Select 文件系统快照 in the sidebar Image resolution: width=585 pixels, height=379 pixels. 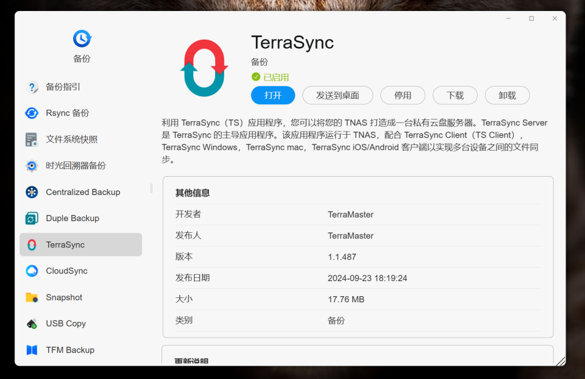(80, 140)
